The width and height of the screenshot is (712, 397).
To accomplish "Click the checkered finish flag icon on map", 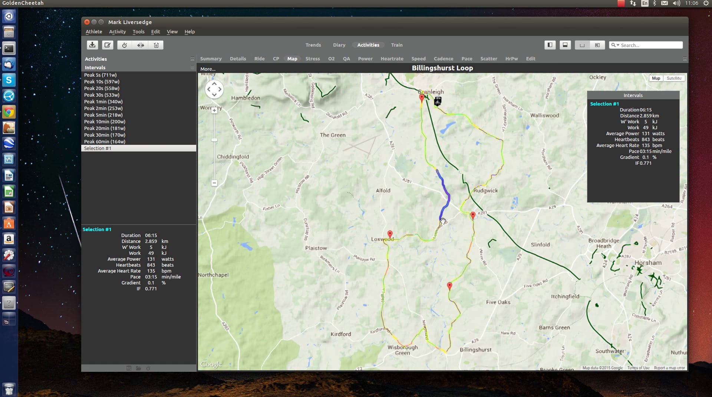I will (x=438, y=101).
